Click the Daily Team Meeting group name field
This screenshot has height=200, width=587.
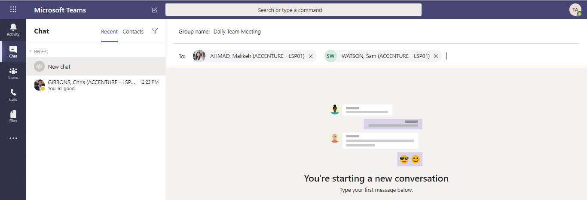coord(237,31)
